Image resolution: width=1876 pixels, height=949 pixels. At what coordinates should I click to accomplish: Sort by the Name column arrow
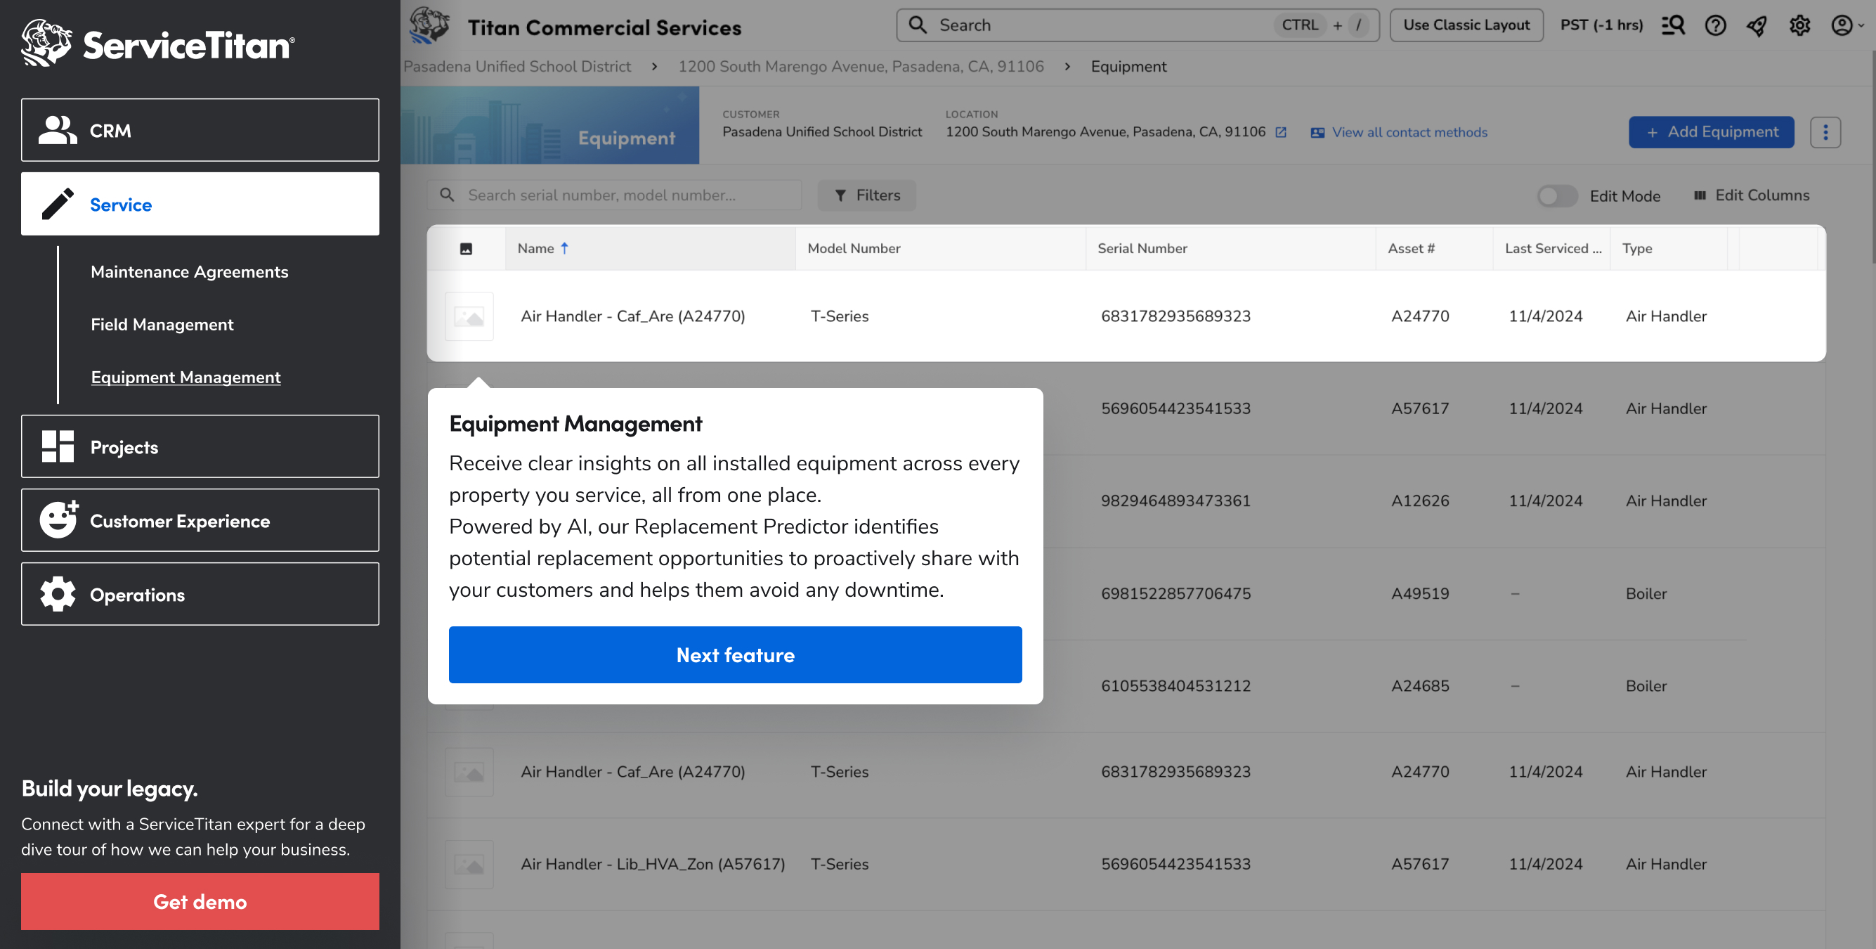point(564,249)
